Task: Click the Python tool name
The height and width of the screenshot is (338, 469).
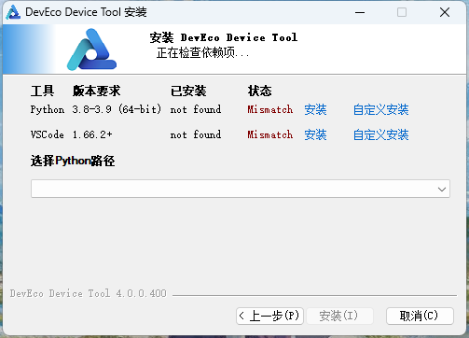Action: (48, 109)
